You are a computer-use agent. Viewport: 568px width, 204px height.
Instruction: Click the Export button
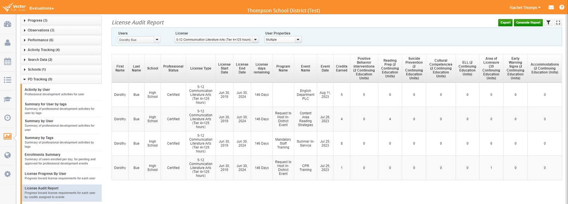[505, 22]
